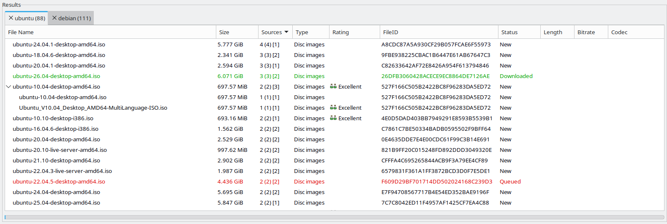
Task: Click FileID A8CDC87A5A930CF29B057FCAE6F55973
Action: (x=436, y=44)
